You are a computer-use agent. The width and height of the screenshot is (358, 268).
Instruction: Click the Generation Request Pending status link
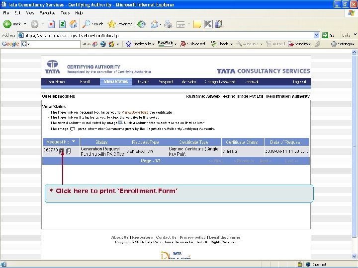coord(102,151)
